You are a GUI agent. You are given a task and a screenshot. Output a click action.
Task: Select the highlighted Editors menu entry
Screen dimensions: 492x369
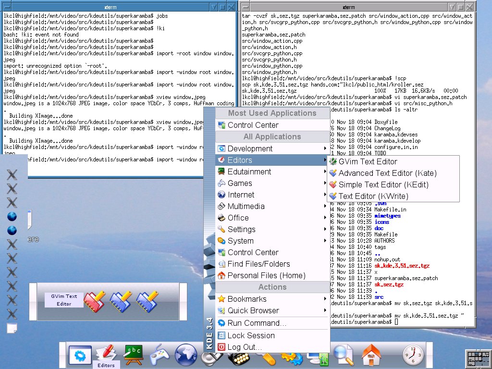(272, 160)
